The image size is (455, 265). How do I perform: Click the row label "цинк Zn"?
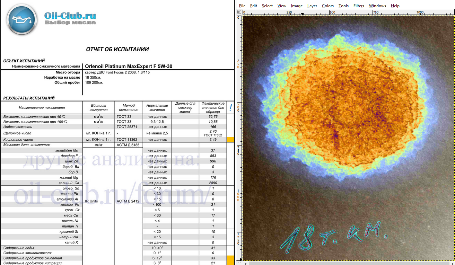(x=71, y=161)
